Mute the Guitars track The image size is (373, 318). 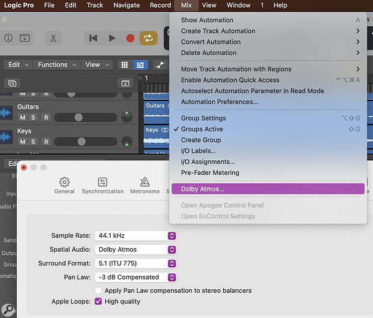click(23, 117)
